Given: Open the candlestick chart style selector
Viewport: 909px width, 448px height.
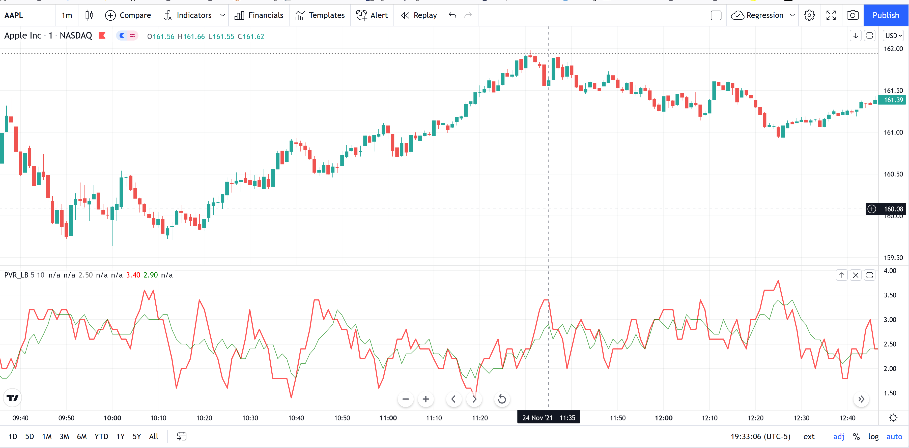Looking at the screenshot, I should pos(89,15).
